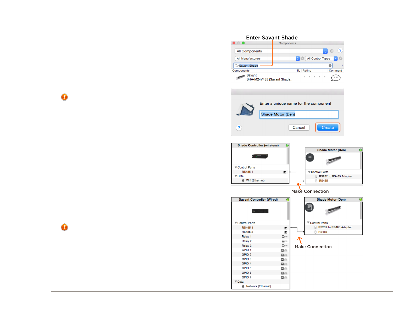Click the scrollbar in Savant Controller (Wired) block
415x320 pixels.
click(x=289, y=211)
